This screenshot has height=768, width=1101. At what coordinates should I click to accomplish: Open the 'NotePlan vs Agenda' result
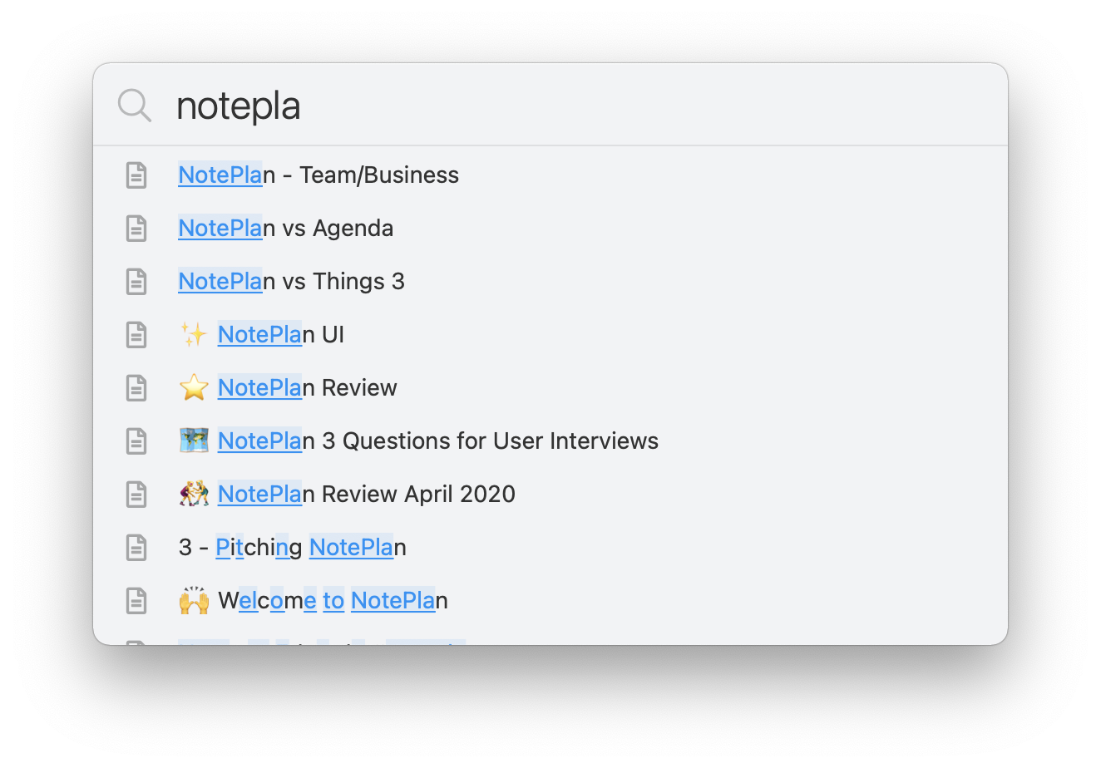(x=286, y=229)
